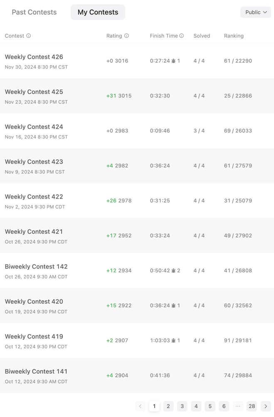The width and height of the screenshot is (274, 417).
Task: Click the bug icon in Weekly Contest 420 row
Action: (x=173, y=306)
